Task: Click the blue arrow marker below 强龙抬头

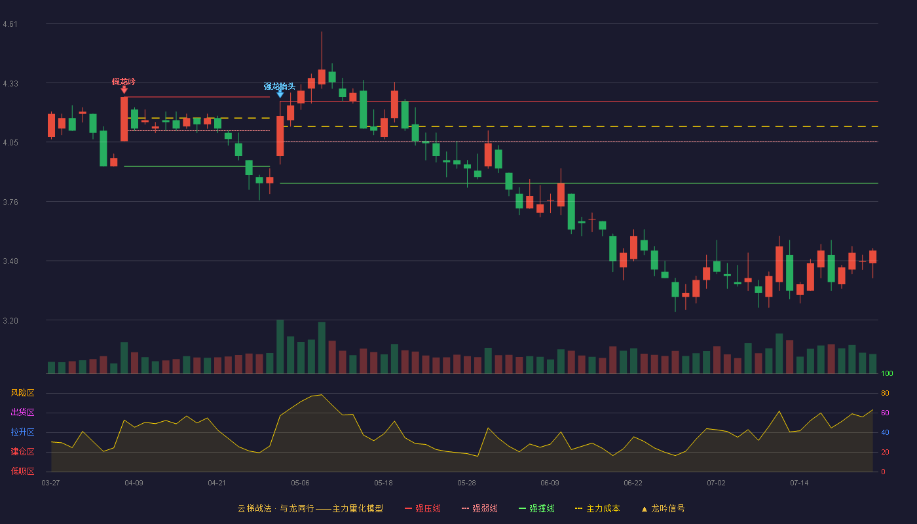Action: coord(280,94)
